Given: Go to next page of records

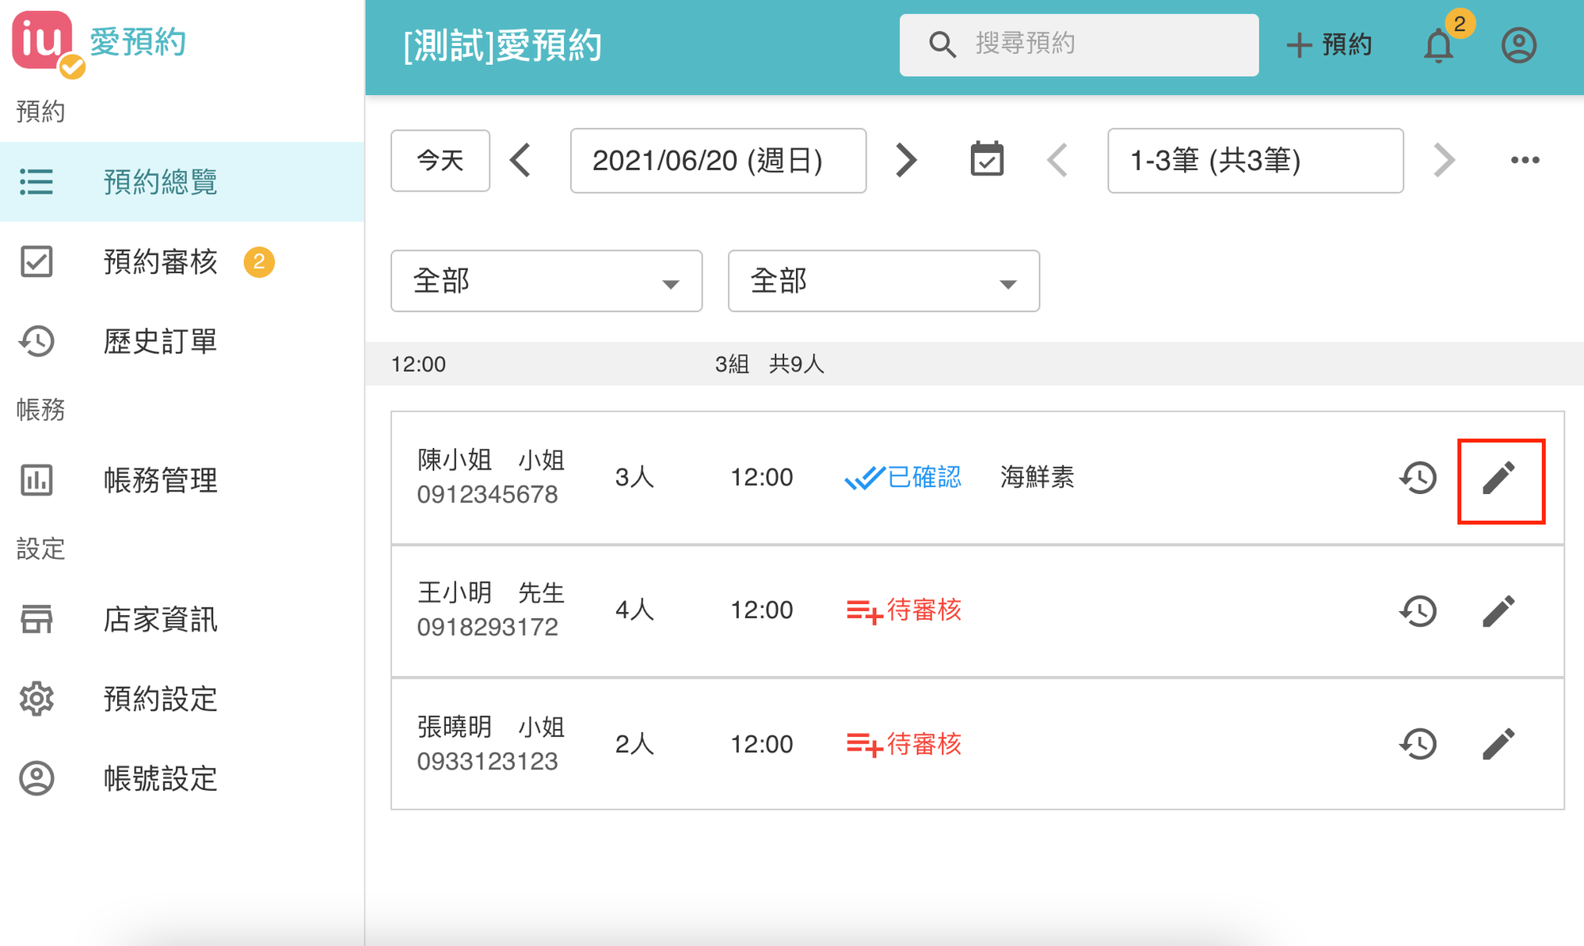Looking at the screenshot, I should (1444, 161).
